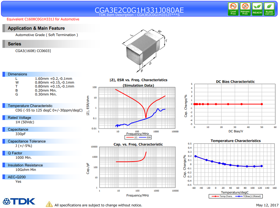Image resolution: width=280 pixels, height=208 pixels.
Task: Click the yellow warning triangle icon
Action: click(49, 204)
